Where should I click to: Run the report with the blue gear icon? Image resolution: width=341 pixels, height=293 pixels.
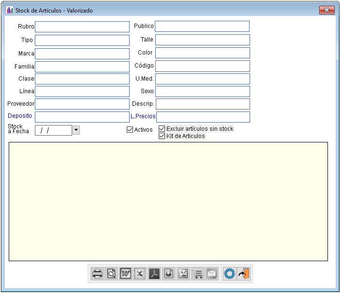click(x=229, y=274)
